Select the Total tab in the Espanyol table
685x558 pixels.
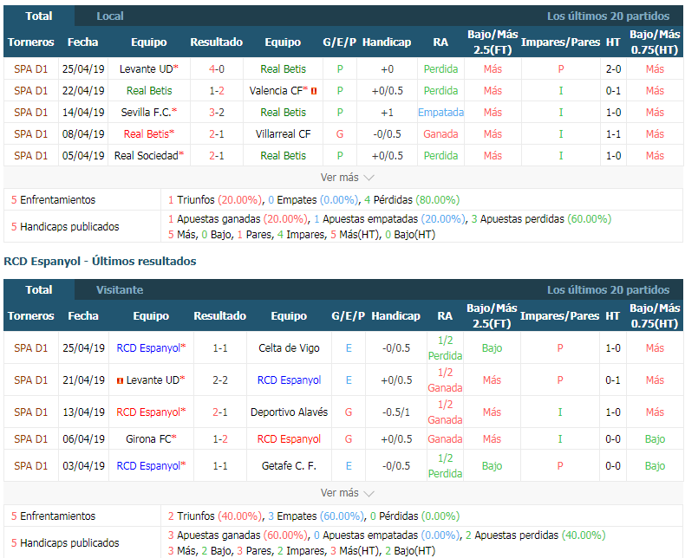coord(39,290)
